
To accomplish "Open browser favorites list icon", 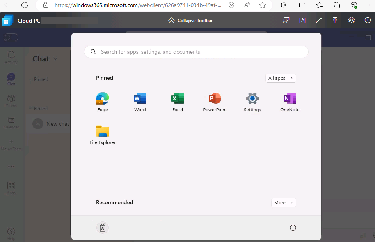I will pyautogui.click(x=319, y=5).
